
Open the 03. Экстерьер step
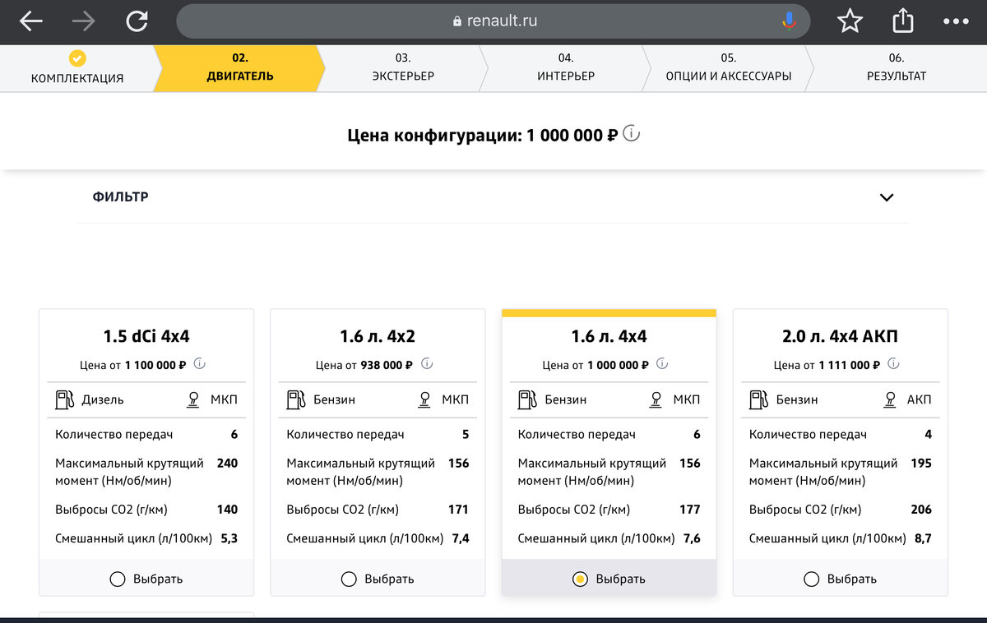(403, 68)
